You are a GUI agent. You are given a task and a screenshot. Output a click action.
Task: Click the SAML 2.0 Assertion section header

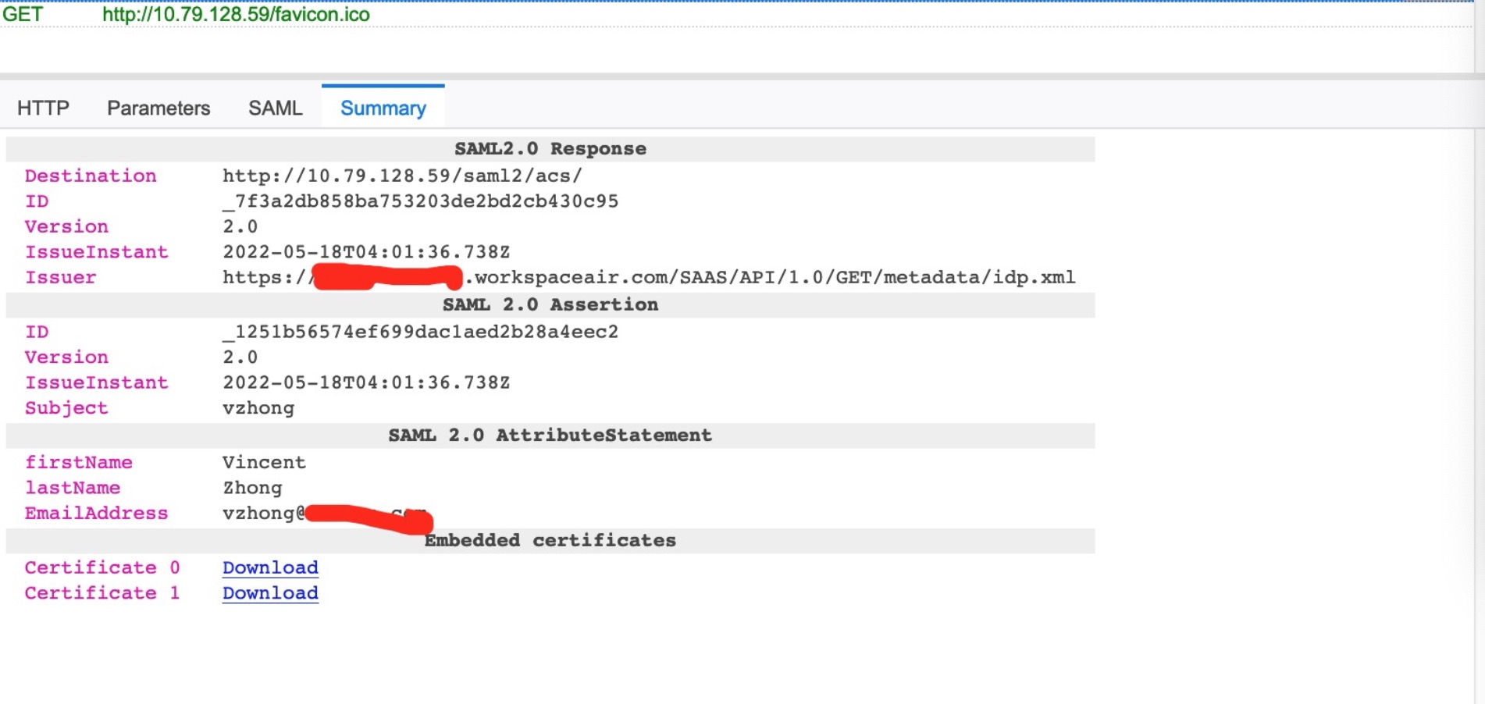(x=550, y=304)
